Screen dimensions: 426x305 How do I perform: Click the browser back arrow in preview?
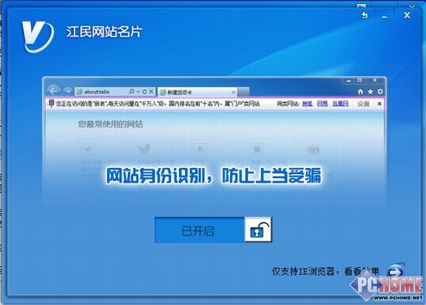point(53,91)
